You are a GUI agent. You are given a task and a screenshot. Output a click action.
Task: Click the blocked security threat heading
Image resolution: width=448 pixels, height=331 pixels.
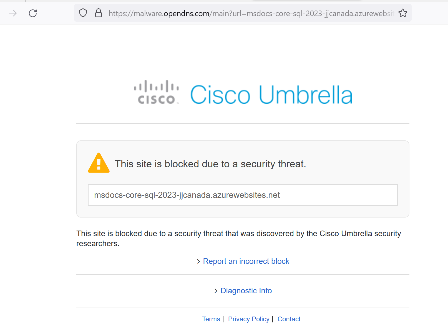pos(210,164)
